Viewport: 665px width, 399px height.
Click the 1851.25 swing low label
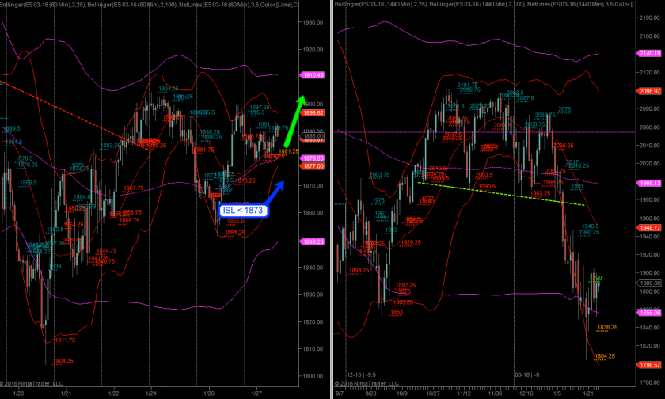point(235,233)
